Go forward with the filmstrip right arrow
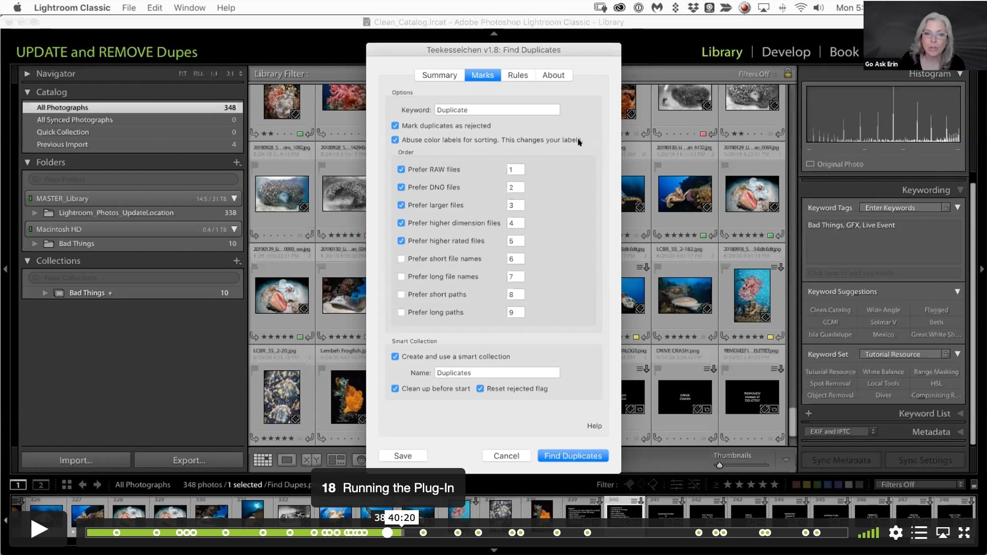987x555 pixels. point(97,485)
